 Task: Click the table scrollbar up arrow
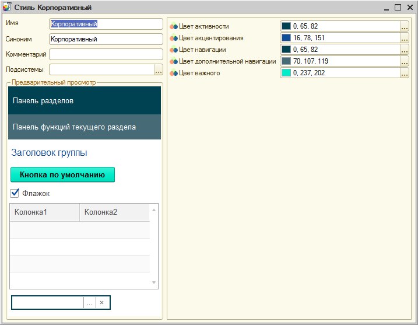(154, 210)
